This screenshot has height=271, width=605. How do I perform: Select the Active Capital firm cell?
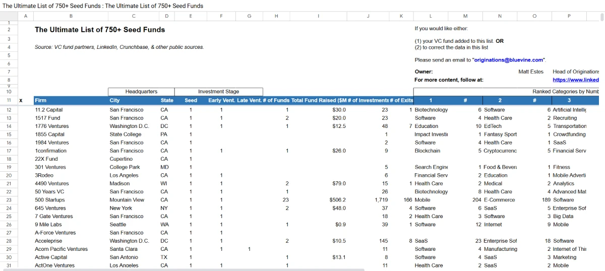click(x=71, y=257)
